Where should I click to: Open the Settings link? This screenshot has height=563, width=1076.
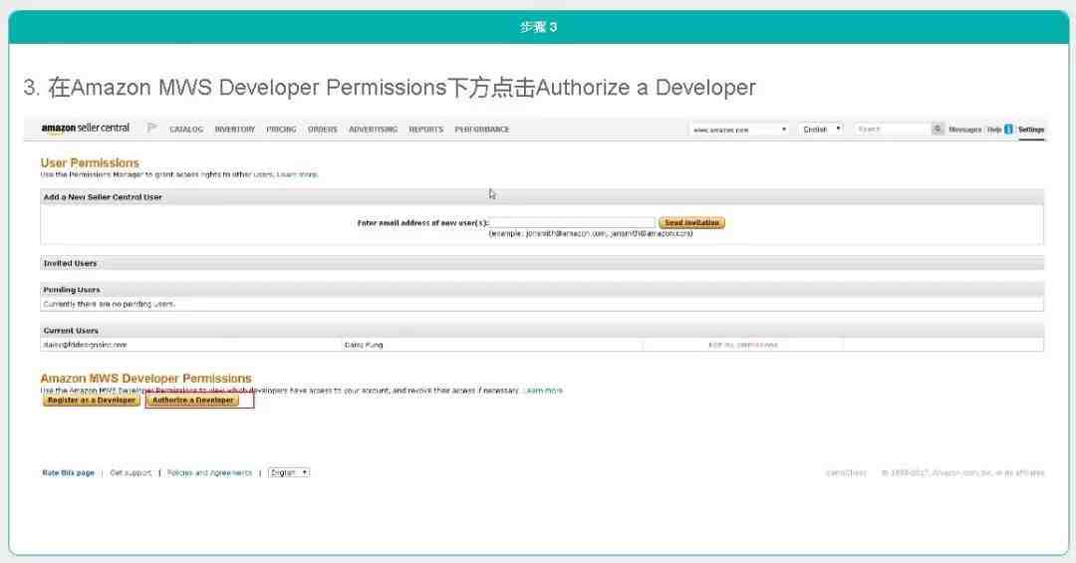(x=1031, y=130)
